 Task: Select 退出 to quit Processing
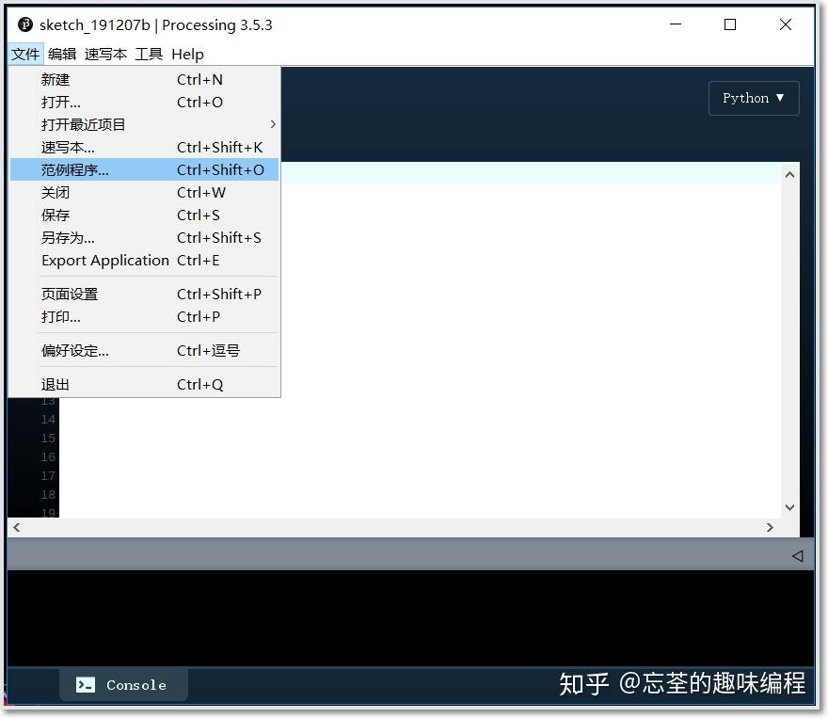click(55, 384)
